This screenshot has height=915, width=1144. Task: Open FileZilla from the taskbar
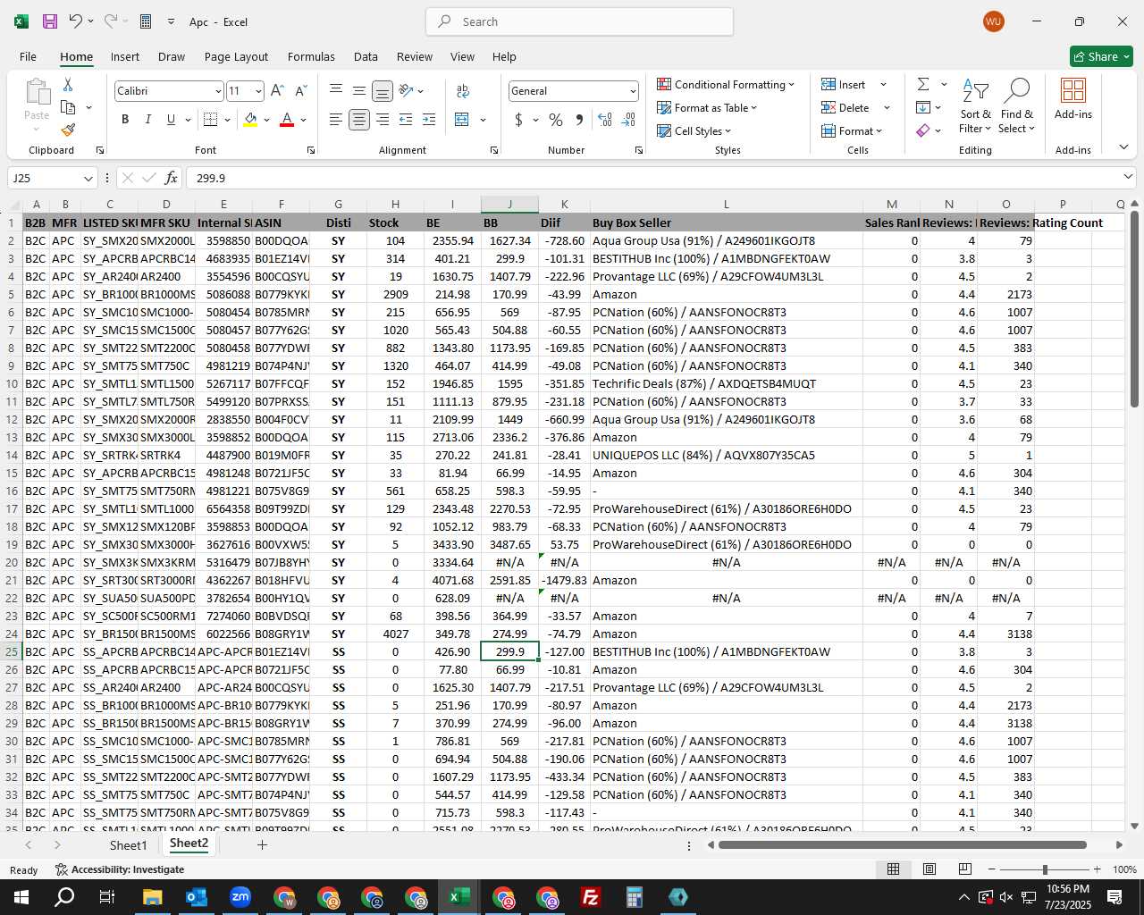[x=591, y=897]
